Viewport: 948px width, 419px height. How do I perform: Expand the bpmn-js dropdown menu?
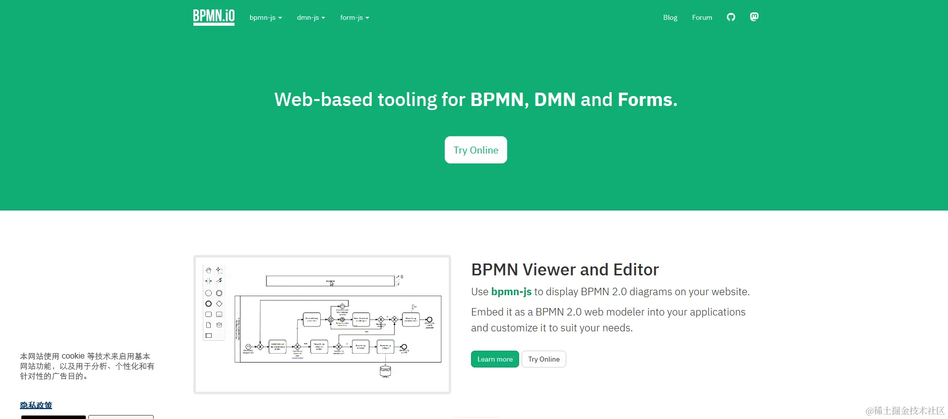(x=266, y=17)
